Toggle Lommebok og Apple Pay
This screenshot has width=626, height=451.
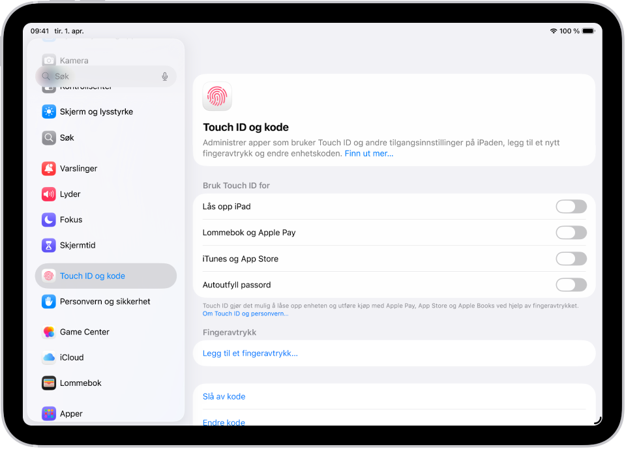coord(571,233)
